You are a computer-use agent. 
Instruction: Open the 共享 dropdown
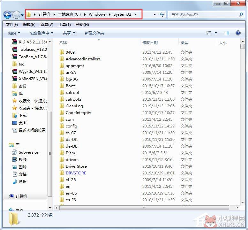pos(69,33)
